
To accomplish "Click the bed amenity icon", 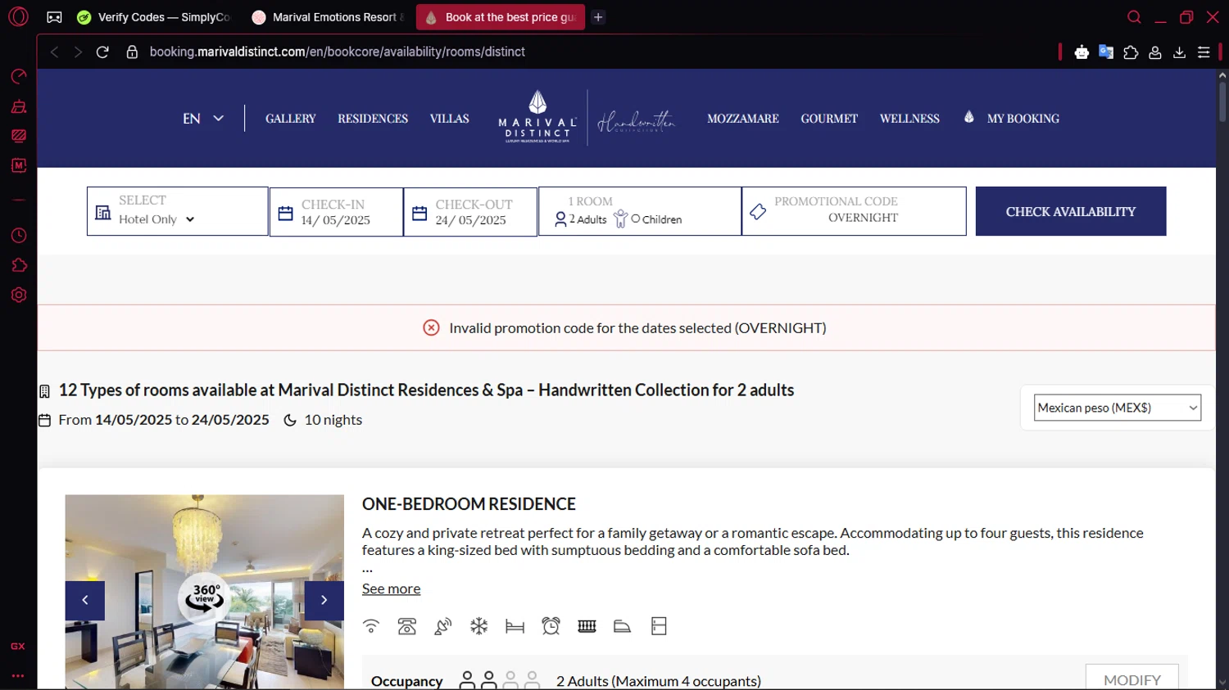I will click(x=515, y=626).
